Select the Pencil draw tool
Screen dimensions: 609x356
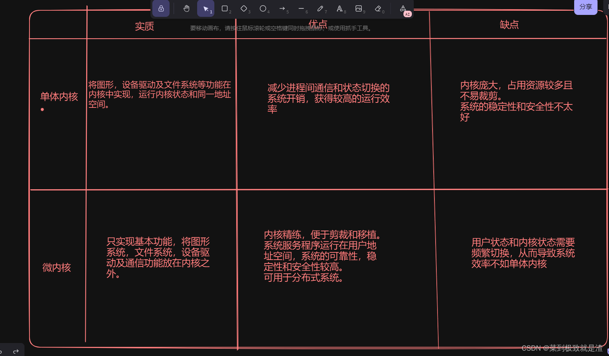click(320, 8)
